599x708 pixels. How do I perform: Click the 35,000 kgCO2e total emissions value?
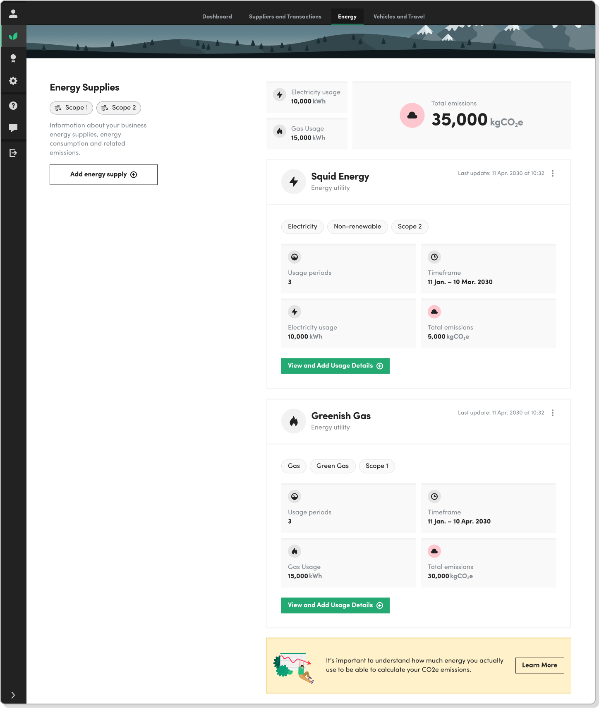click(477, 120)
